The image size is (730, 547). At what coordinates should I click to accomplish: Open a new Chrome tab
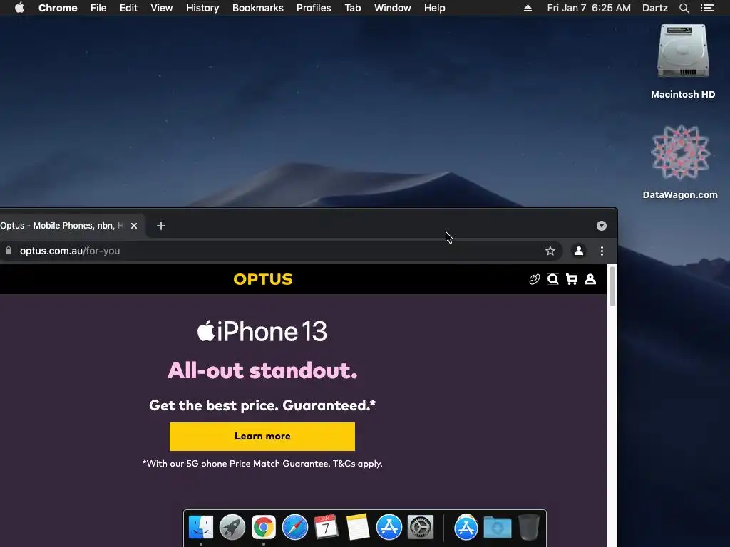[161, 226]
